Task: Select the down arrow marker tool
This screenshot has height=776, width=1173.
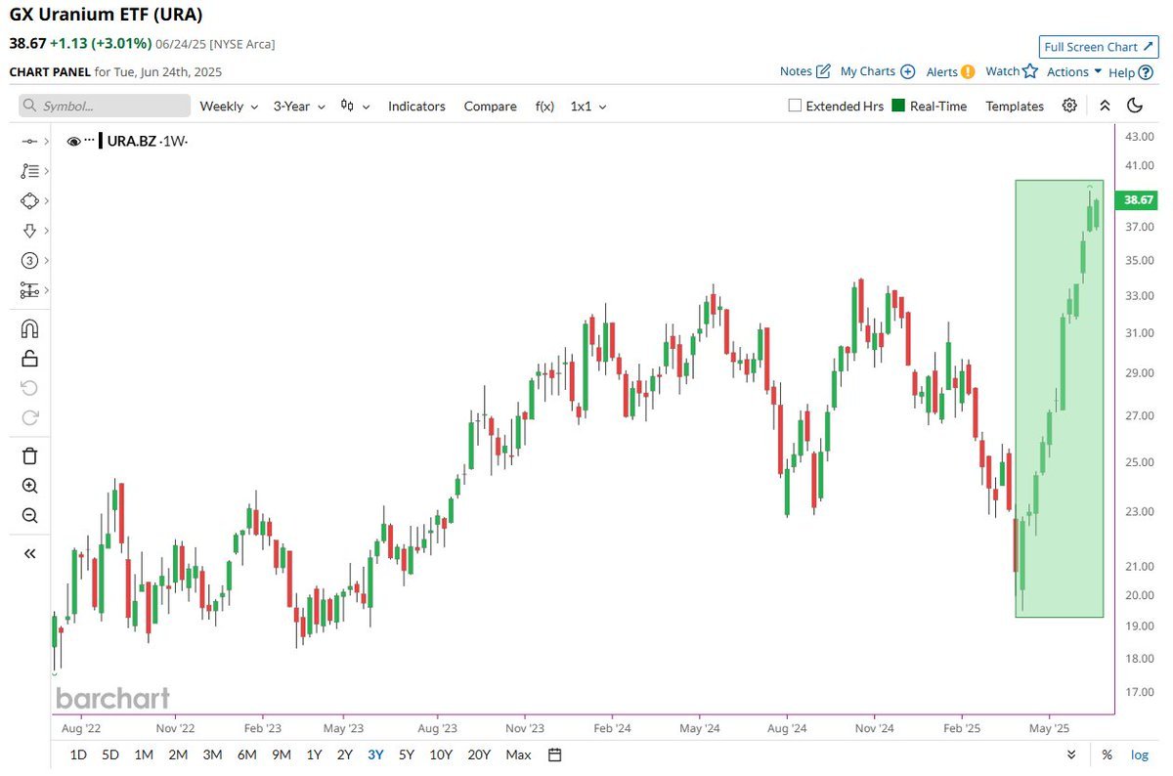Action: pyautogui.click(x=28, y=231)
